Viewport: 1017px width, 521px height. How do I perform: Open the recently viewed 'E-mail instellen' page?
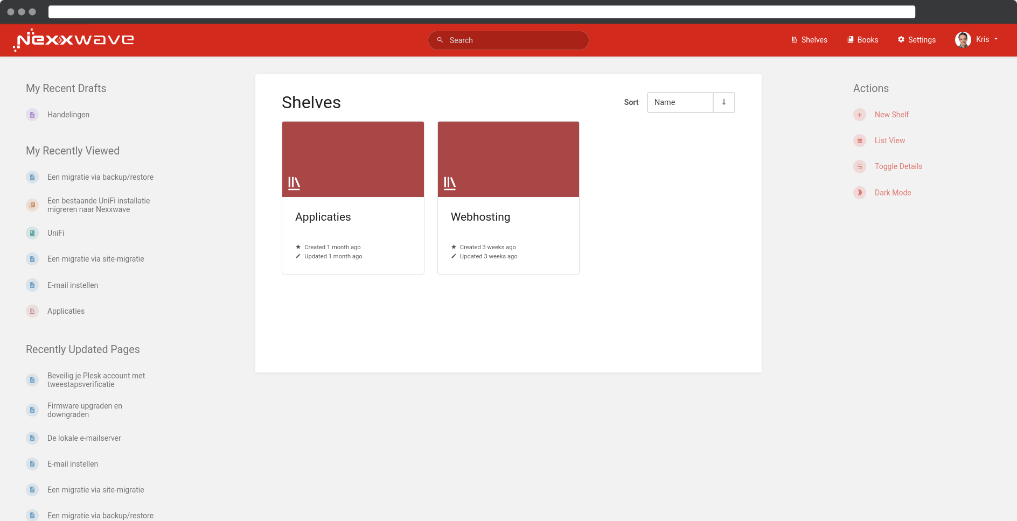(73, 285)
